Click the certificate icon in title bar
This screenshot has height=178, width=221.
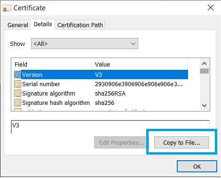[7, 8]
